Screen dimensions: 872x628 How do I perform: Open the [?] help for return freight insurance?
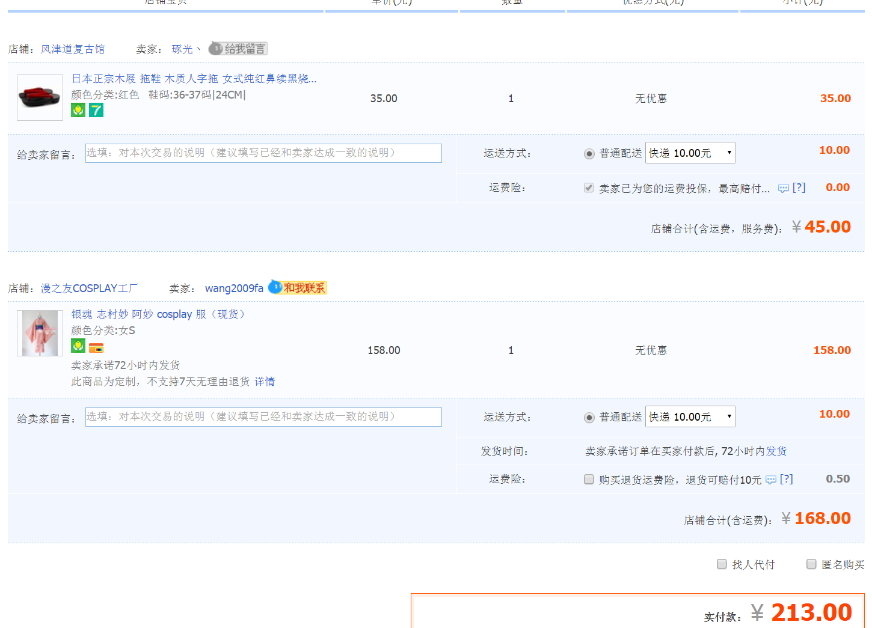coord(786,479)
